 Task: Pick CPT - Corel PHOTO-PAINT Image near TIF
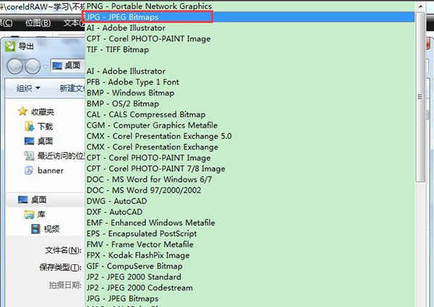point(250,38)
